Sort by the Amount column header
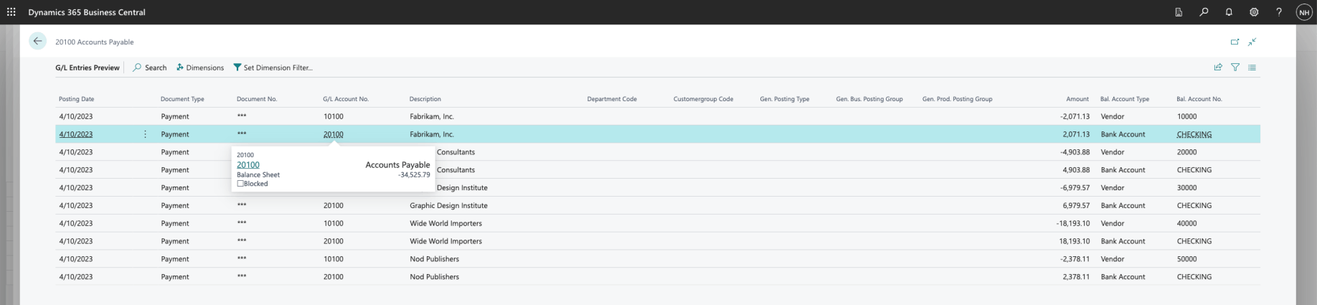This screenshot has width=1317, height=305. [x=1077, y=99]
